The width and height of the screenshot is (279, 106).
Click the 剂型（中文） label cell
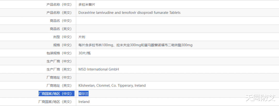pos(62,37)
